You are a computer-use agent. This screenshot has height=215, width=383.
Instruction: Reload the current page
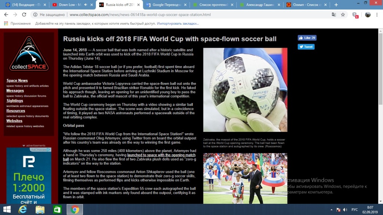click(x=24, y=15)
